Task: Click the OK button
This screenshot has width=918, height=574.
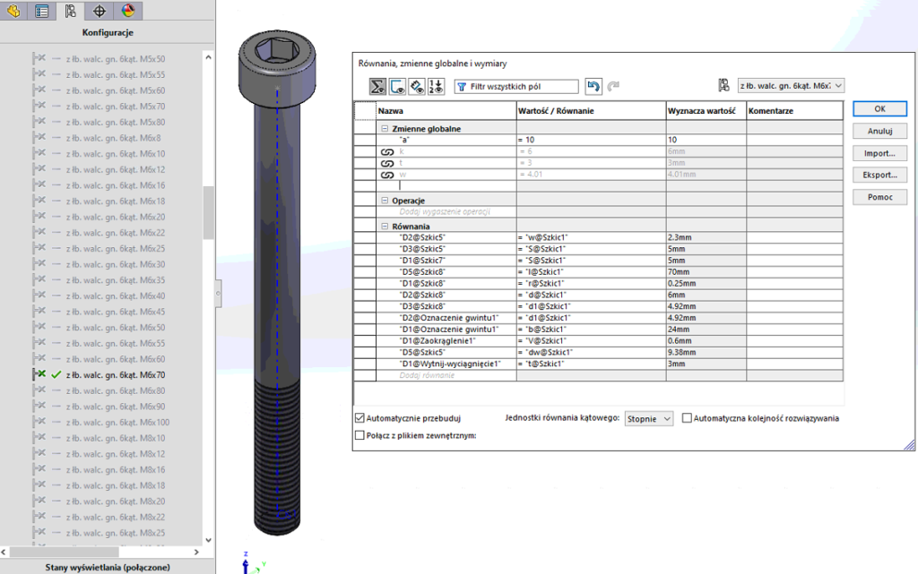Action: (x=879, y=108)
